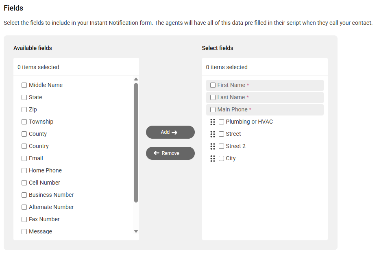Click the Add button with right arrow
This screenshot has height=257, width=379.
(170, 132)
